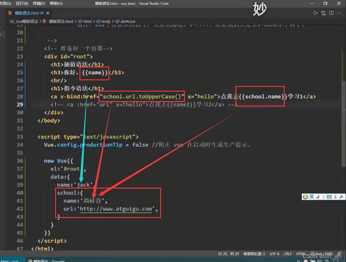The height and width of the screenshot is (262, 346).
Task: Click on {{school.name}} interpolation text
Action: (263, 97)
